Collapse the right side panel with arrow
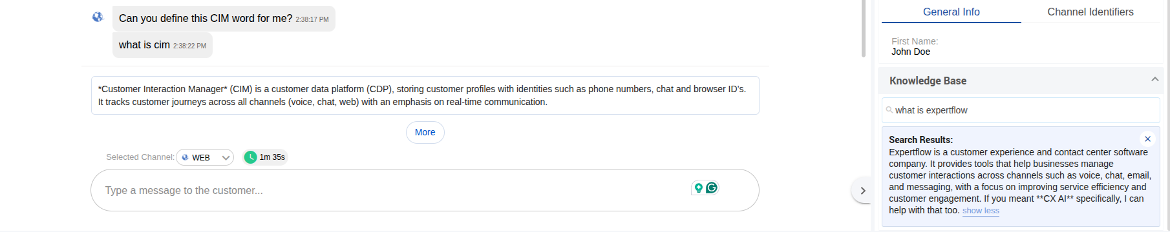The height and width of the screenshot is (232, 1170). coord(862,191)
